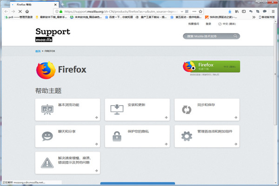Toggle the sidebar panel icon

(244, 11)
